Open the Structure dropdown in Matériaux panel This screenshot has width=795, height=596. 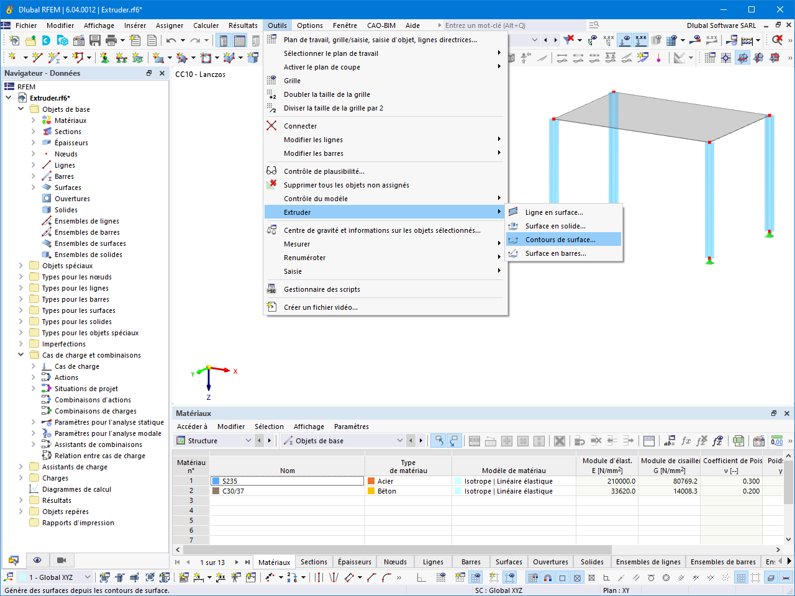[x=214, y=441]
